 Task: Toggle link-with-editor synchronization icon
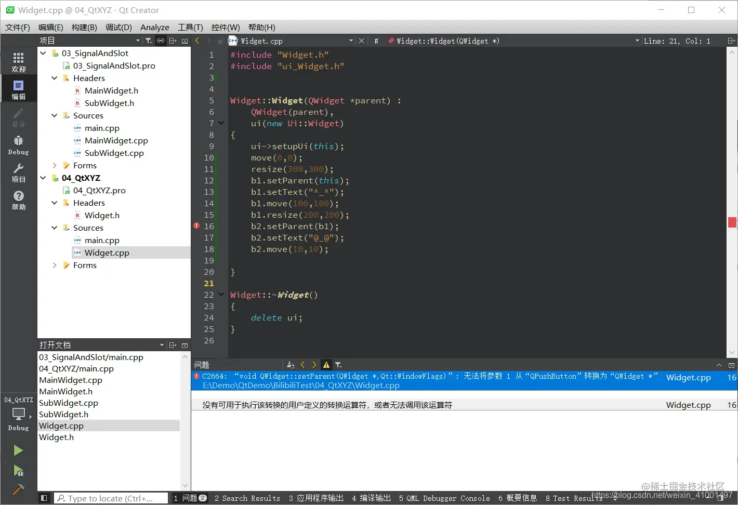161,41
